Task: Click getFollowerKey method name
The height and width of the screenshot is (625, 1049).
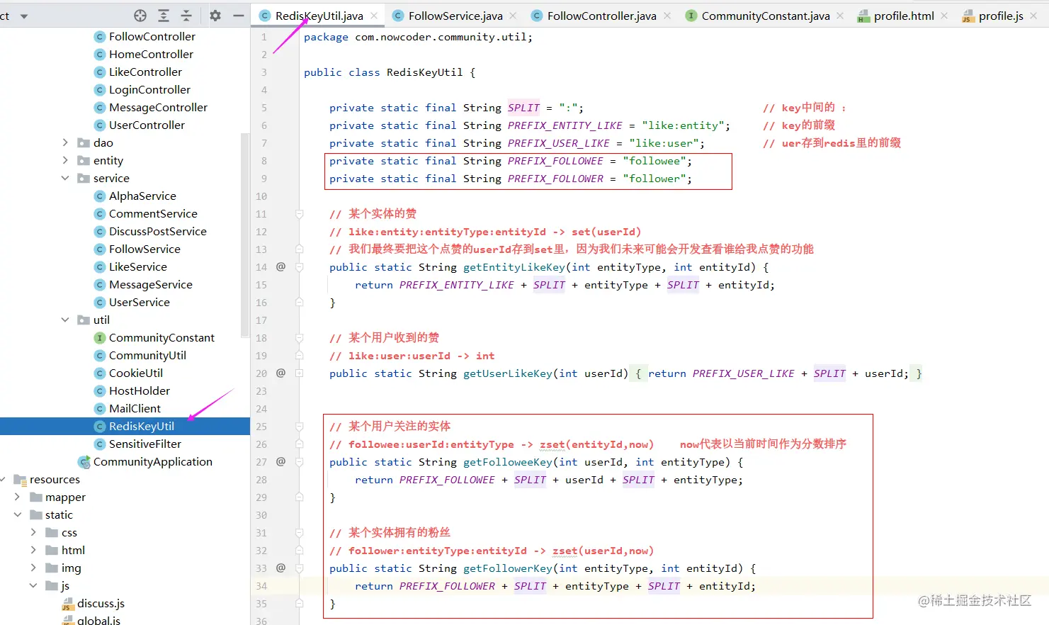Action: click(x=508, y=568)
